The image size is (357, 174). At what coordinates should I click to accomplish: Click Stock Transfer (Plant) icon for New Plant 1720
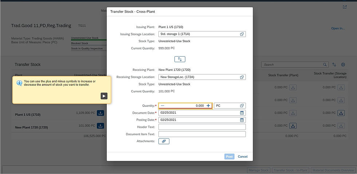click(x=293, y=125)
